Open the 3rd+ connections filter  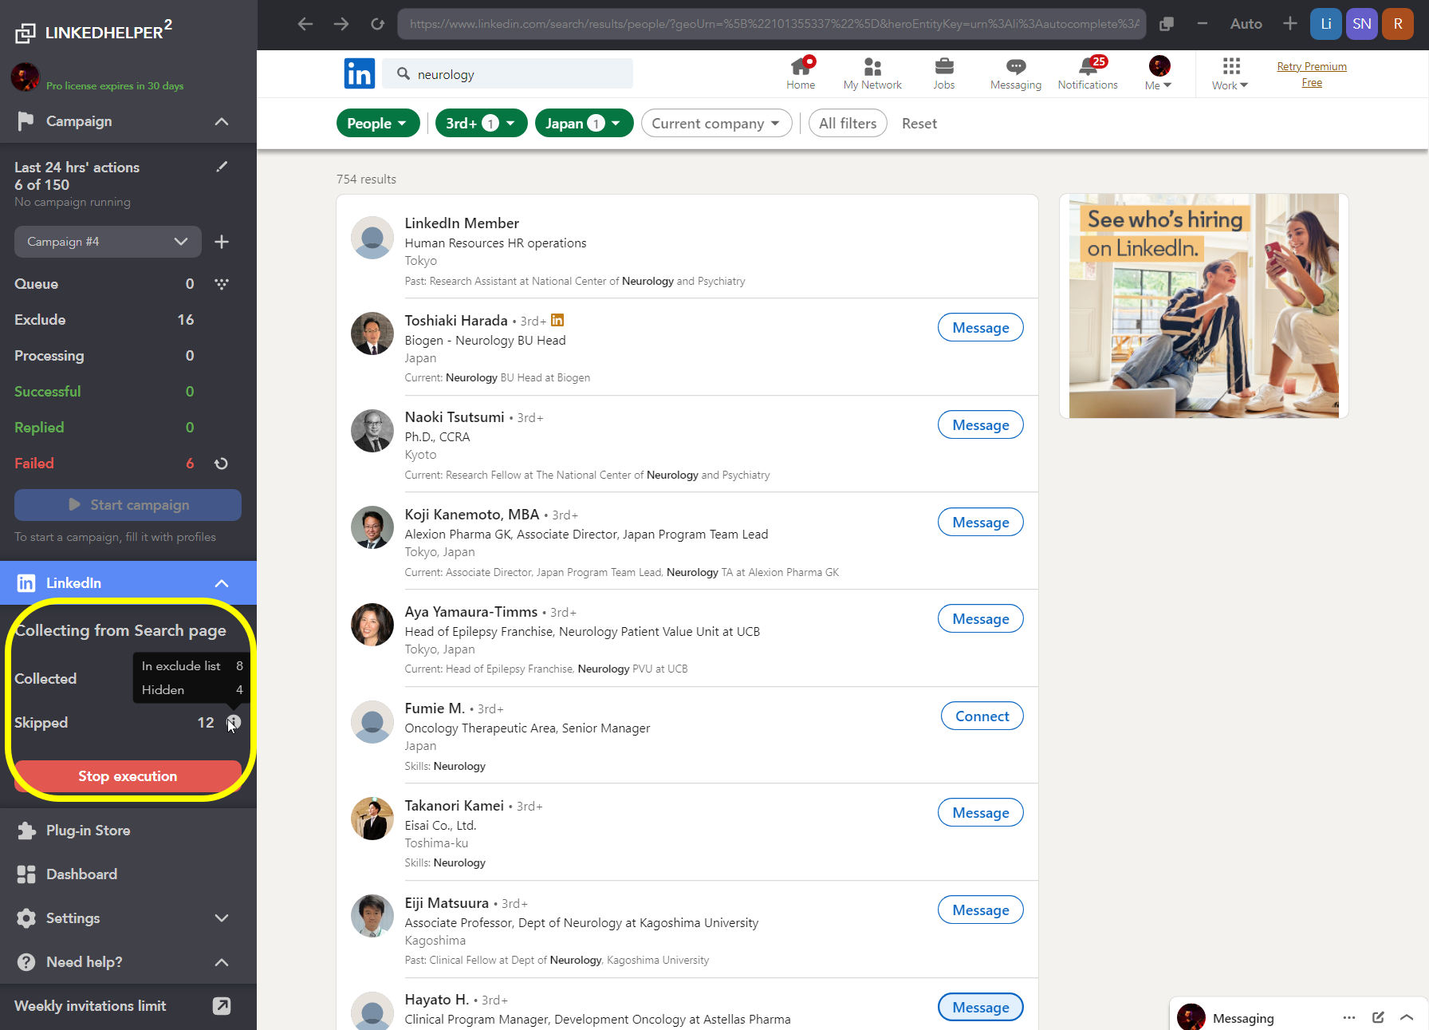click(482, 123)
